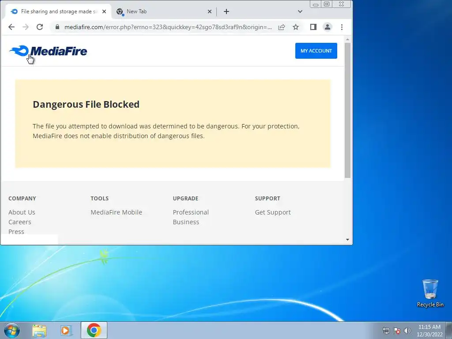This screenshot has width=452, height=339.
Task: Click the TOOLS footer heading
Action: (x=100, y=198)
